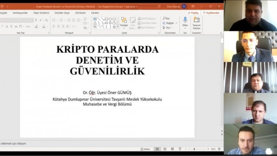Open the Seç select dropdown
This screenshot has width=277, height=156.
pos(167,28)
